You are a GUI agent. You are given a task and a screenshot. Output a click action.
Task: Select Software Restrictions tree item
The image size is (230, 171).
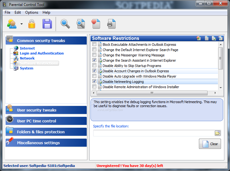[x=39, y=63]
